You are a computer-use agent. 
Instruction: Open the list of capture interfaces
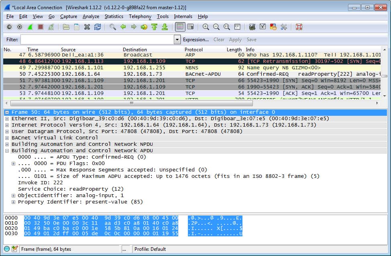coord(9,27)
